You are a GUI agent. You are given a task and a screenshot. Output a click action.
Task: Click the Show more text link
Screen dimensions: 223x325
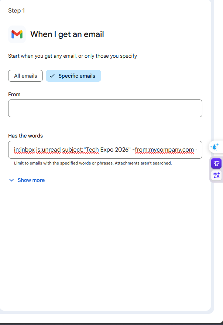(31, 180)
